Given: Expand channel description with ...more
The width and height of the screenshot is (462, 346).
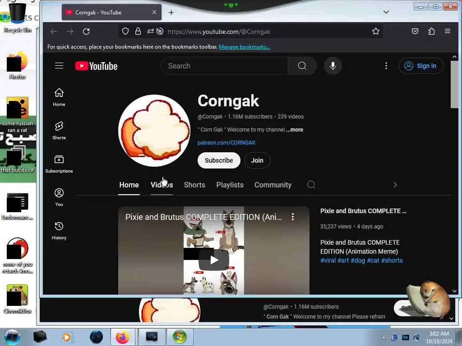Looking at the screenshot, I should click(294, 130).
